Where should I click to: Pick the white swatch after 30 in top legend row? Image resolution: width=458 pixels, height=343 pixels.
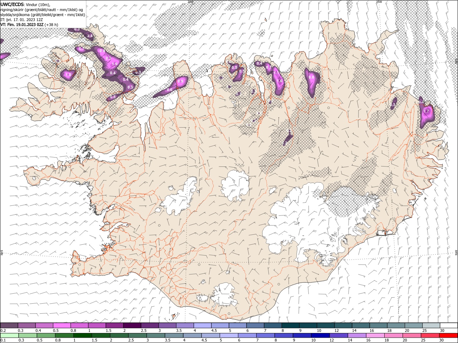pyautogui.click(x=449, y=325)
